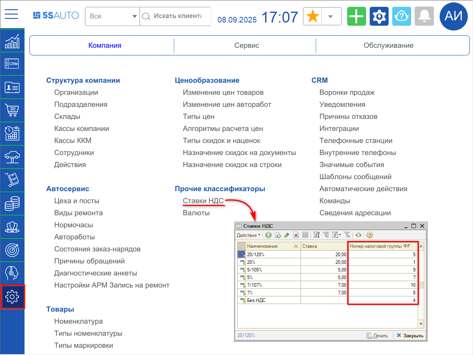Click the coin stack finance sidebar icon
This screenshot has width=473, height=355.
click(x=12, y=204)
